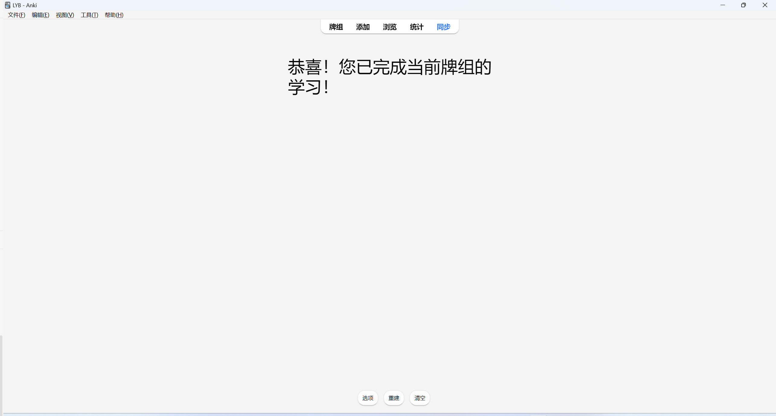Click the LYB - Anki title text
Image resolution: width=776 pixels, height=416 pixels.
point(25,5)
